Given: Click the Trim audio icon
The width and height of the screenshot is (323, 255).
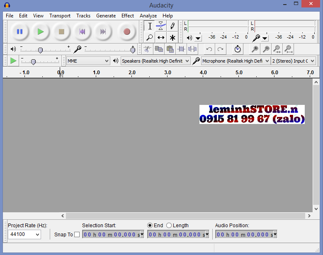Looking at the screenshot, I should 181,49.
